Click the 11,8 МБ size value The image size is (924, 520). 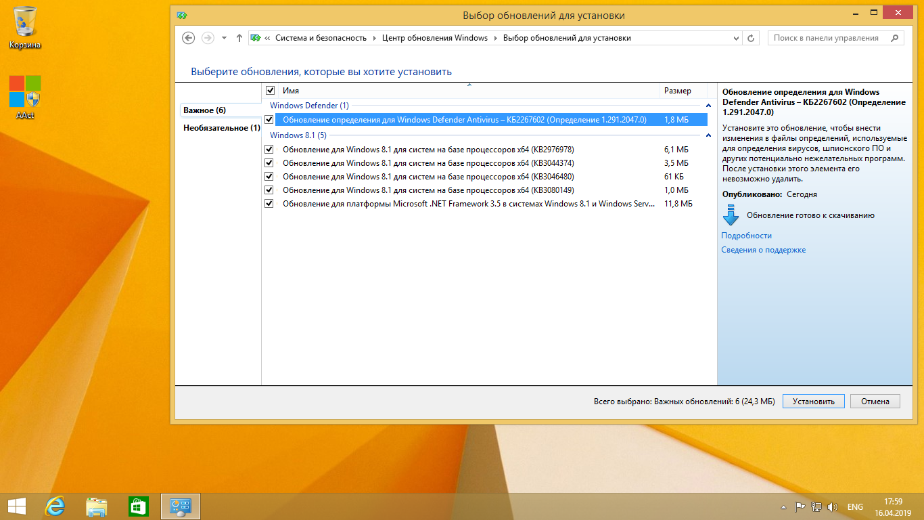(678, 203)
